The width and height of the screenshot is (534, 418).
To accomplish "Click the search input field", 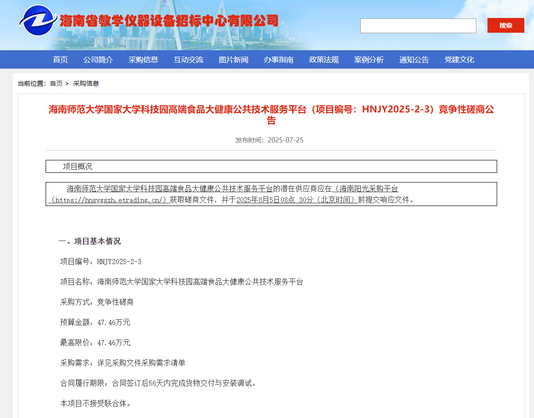I will coord(418,26).
